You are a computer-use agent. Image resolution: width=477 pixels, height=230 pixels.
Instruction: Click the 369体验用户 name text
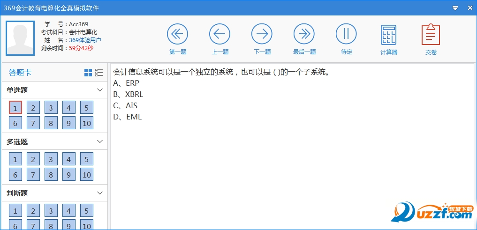(x=85, y=40)
